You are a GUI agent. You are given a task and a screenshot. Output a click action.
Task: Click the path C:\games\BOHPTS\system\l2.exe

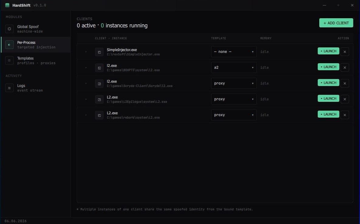133,70
